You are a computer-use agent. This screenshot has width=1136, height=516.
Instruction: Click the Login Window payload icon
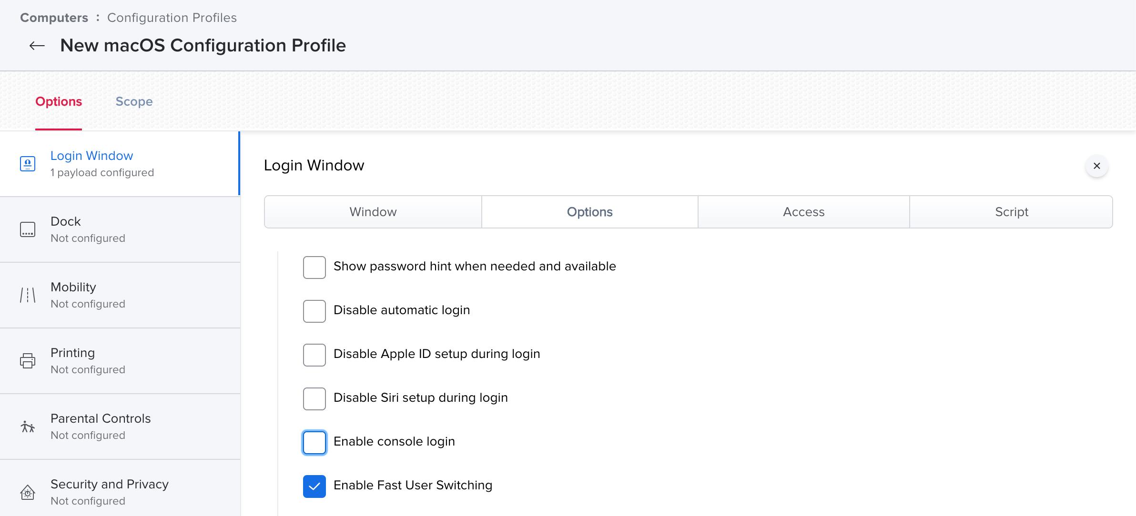click(x=28, y=164)
